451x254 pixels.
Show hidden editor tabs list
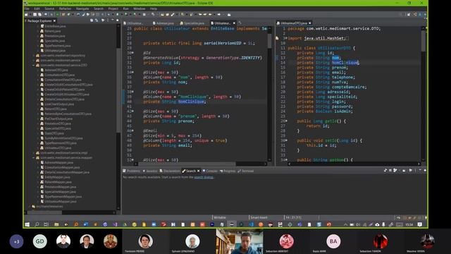click(x=240, y=23)
